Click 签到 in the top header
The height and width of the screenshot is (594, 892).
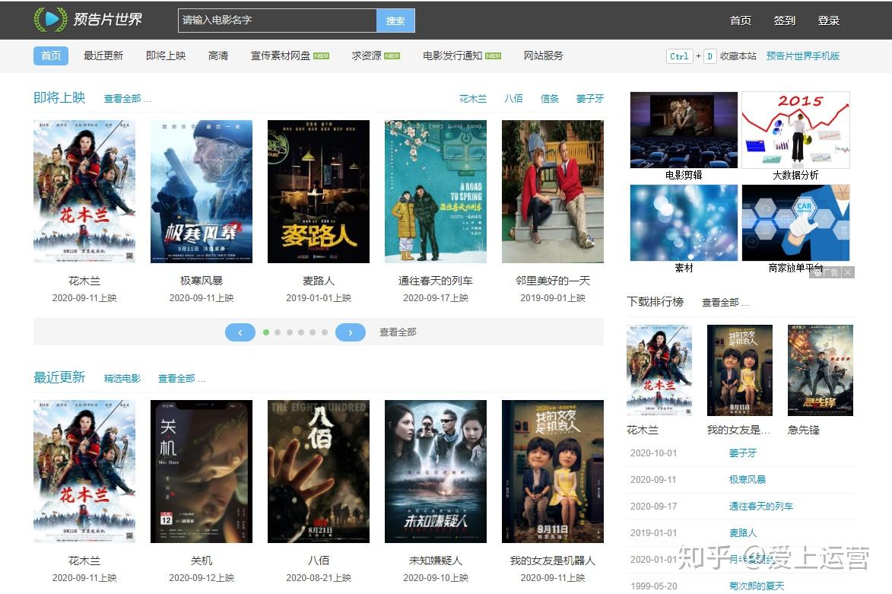[785, 21]
